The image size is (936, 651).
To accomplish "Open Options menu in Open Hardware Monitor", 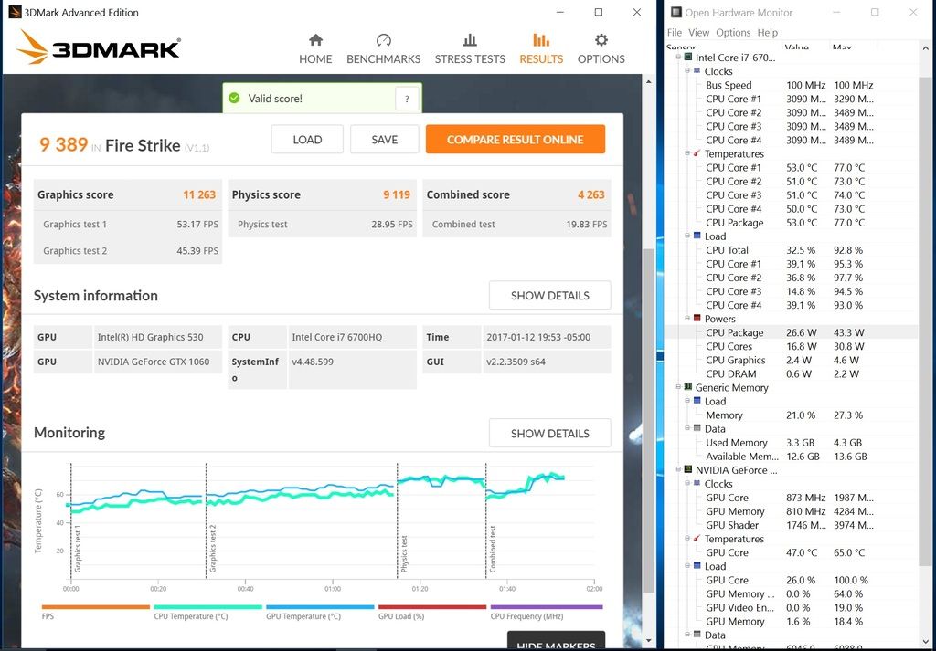I will click(x=733, y=32).
